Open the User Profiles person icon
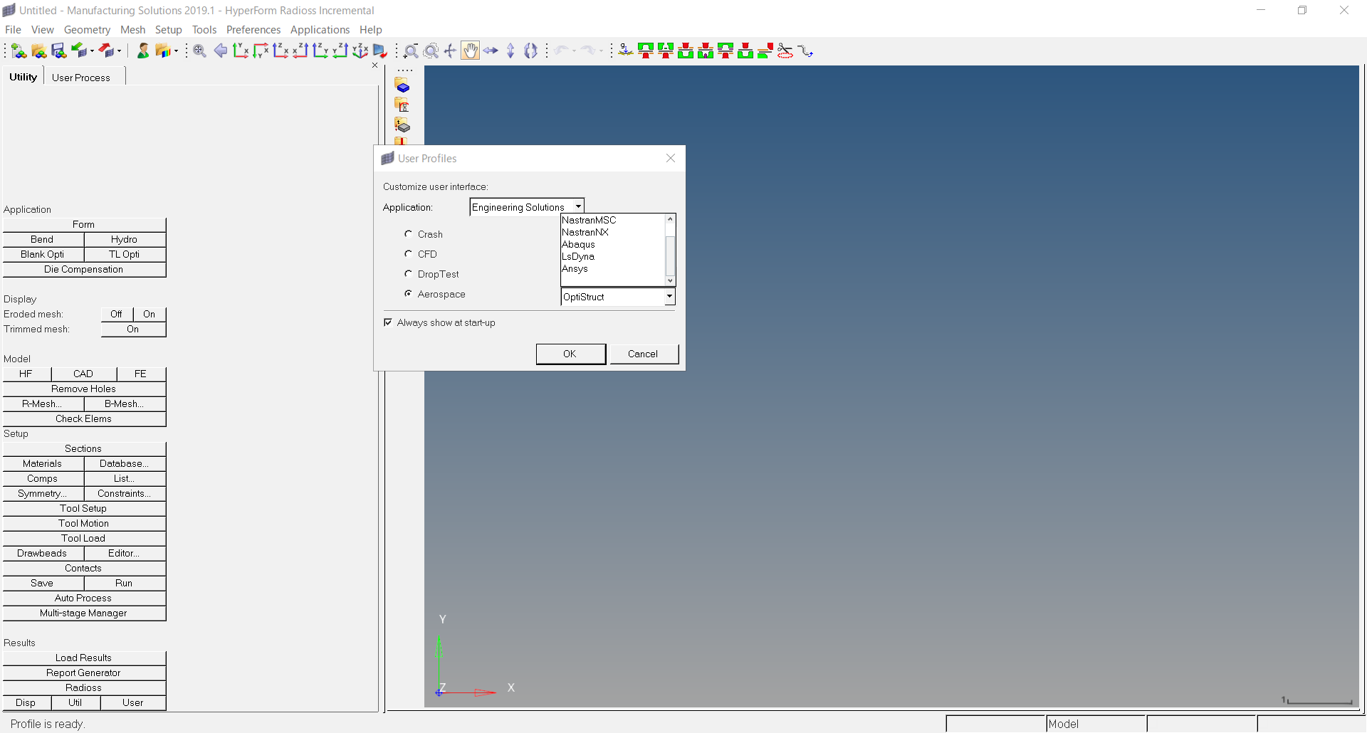 [143, 51]
